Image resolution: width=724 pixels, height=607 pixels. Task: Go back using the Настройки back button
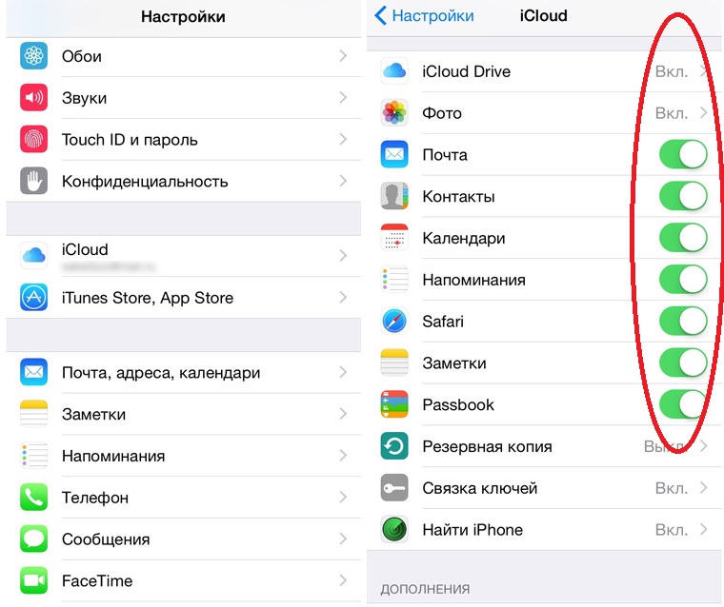tap(424, 15)
